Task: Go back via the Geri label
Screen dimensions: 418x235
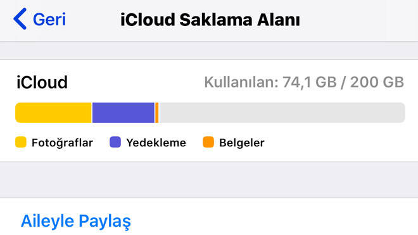Action: coord(49,19)
